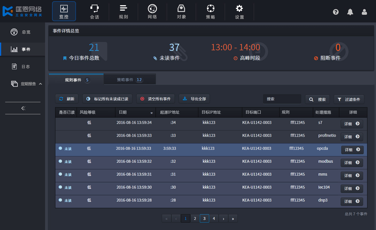Image resolution: width=376 pixels, height=230 pixels.
Task: Collapse the left sidebar with double chevron
Action: pos(23,108)
